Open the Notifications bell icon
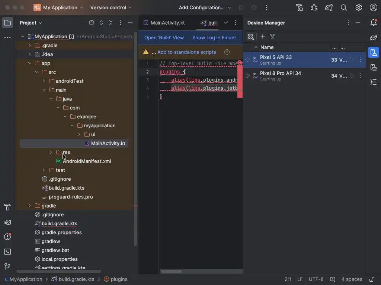381x285 pixels. coord(374,23)
